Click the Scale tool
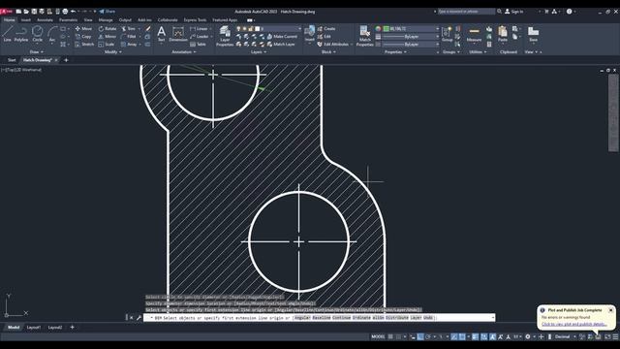 click(x=107, y=45)
